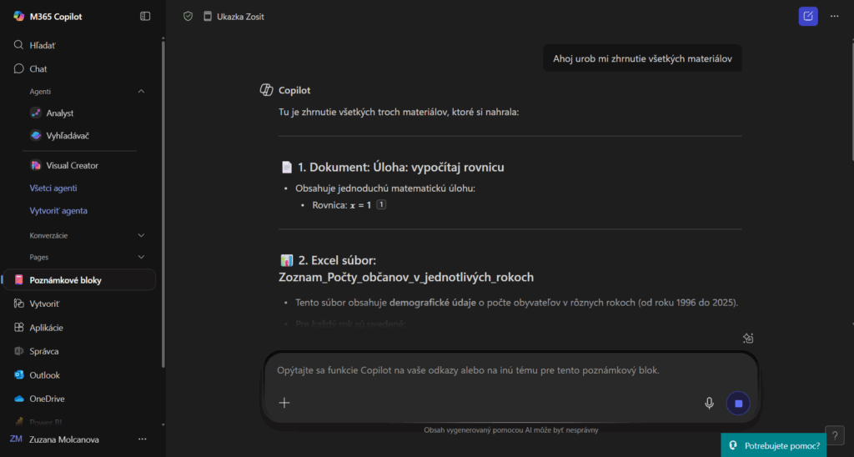Screen dimensions: 854x457
Task: Click the sidebar vertical scrollbar
Action: [x=163, y=203]
